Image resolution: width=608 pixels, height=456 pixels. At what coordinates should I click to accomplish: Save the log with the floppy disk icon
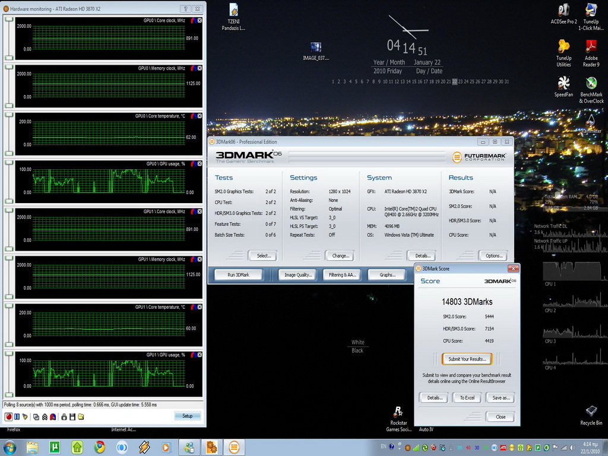click(x=72, y=416)
